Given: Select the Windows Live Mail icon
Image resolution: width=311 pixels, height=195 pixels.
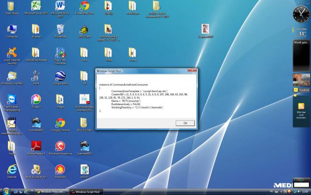Looking at the screenshot, I should [12, 76].
